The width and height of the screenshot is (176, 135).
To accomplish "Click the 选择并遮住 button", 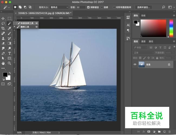I will coord(144,7).
